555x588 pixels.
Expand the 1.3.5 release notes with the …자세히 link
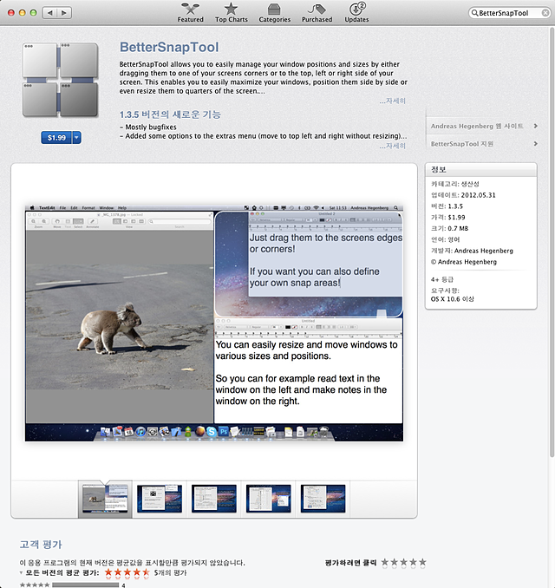point(392,146)
